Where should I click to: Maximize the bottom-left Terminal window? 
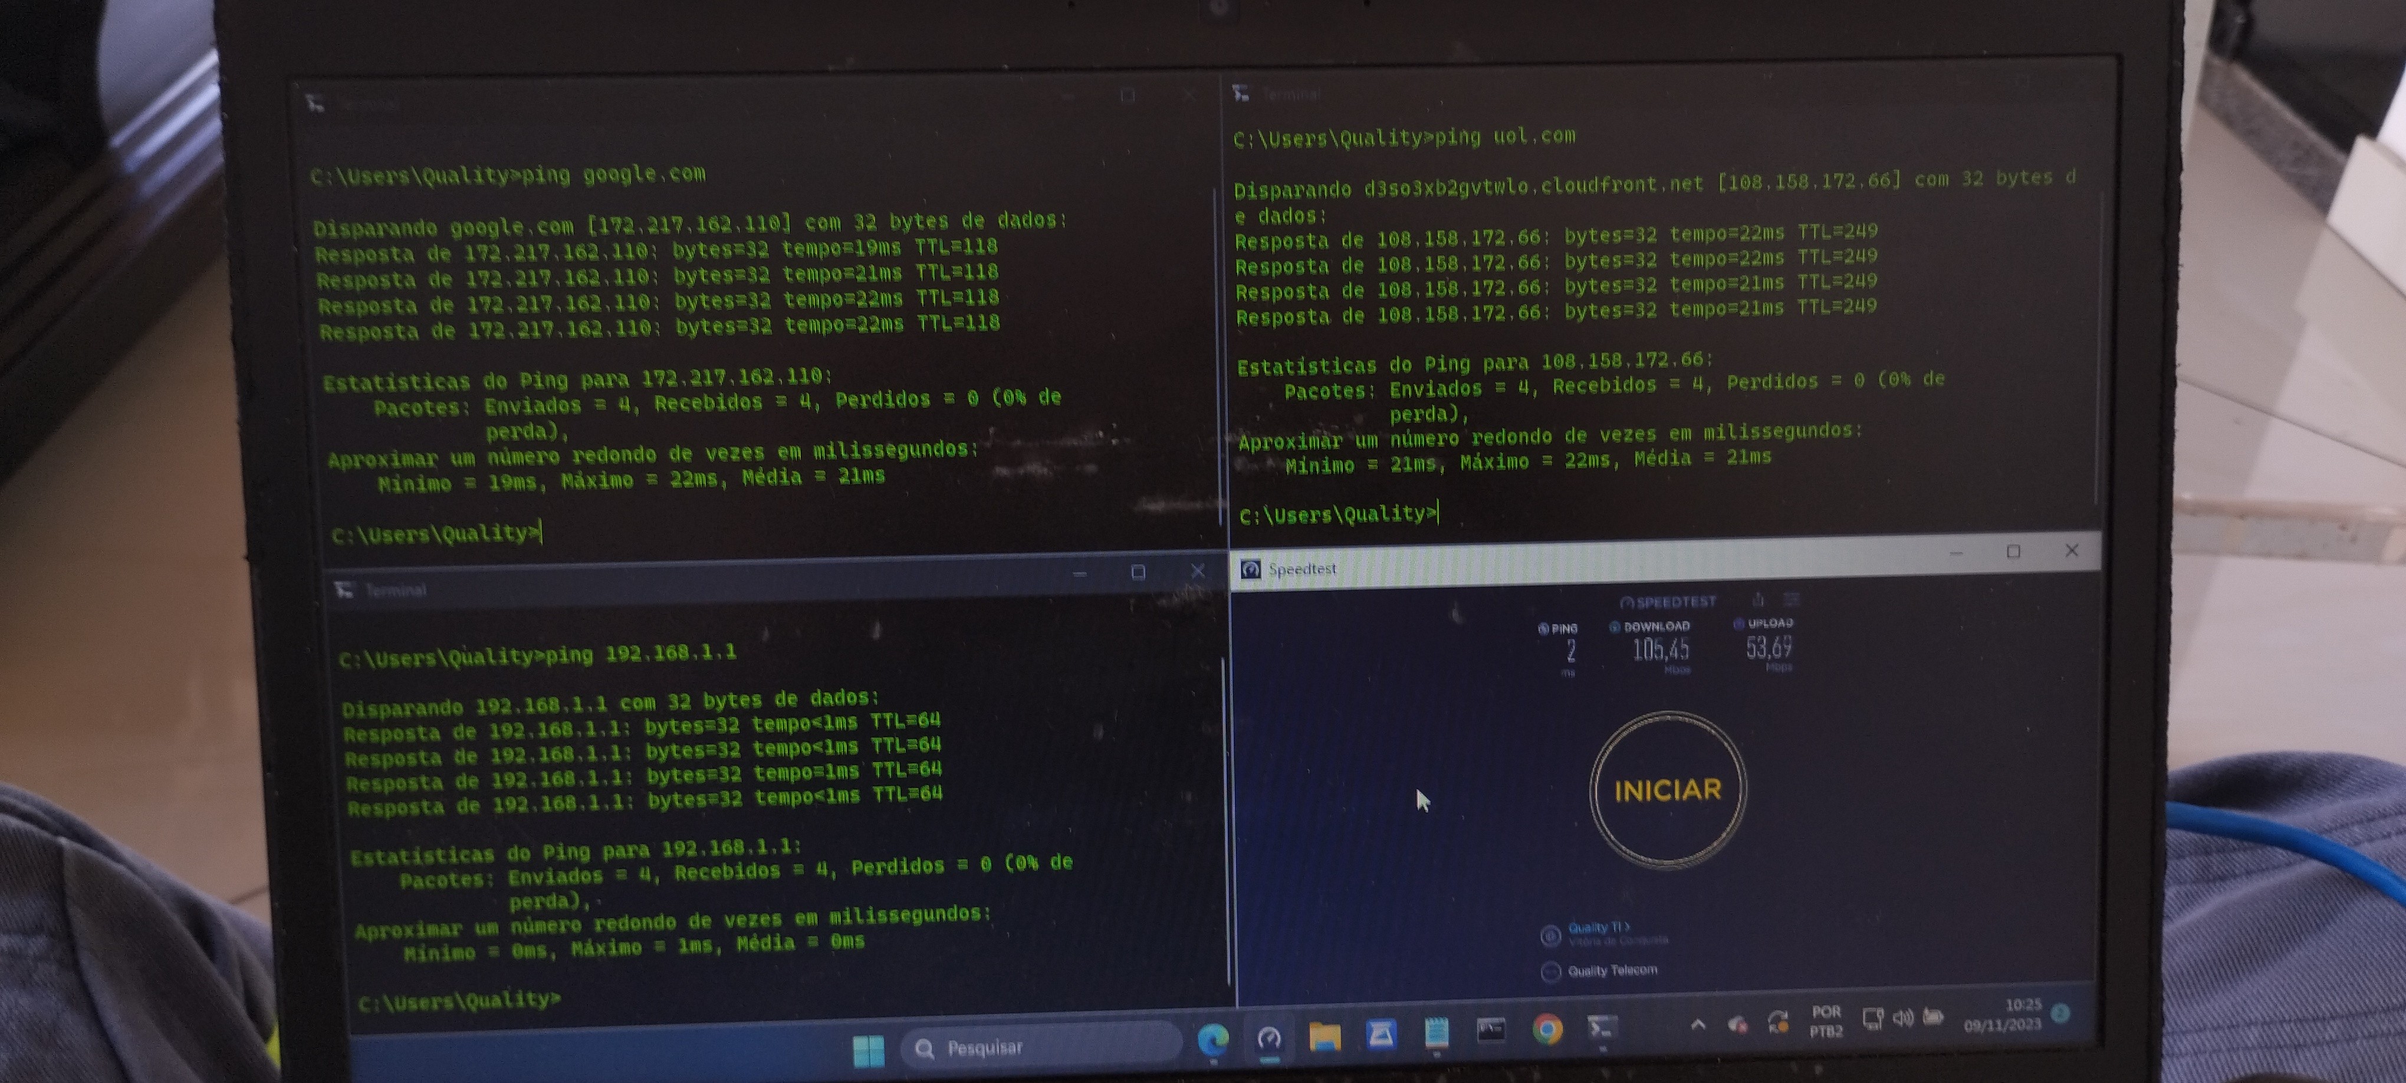[1138, 572]
